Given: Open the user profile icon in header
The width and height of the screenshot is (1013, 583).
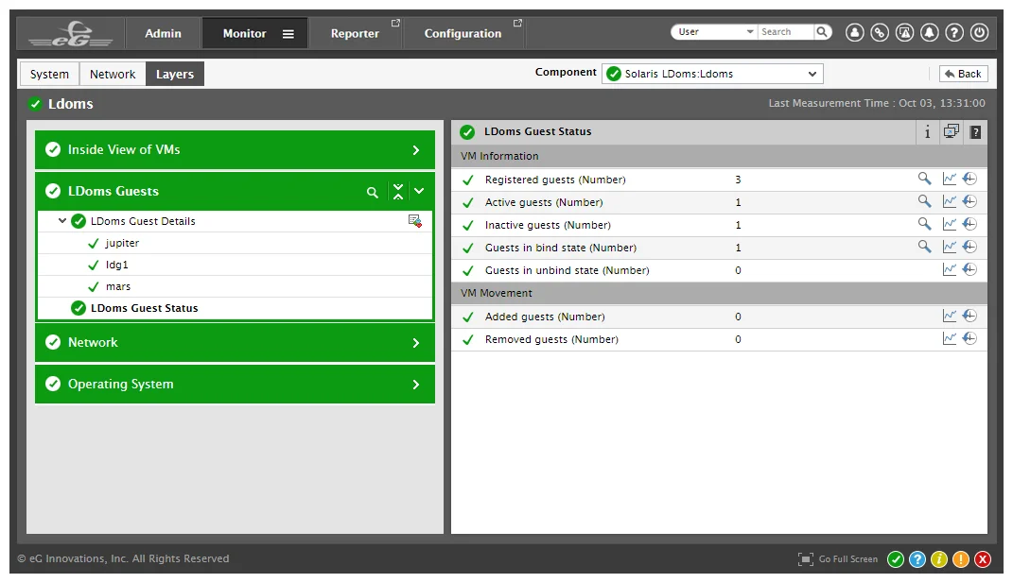Looking at the screenshot, I should (854, 32).
